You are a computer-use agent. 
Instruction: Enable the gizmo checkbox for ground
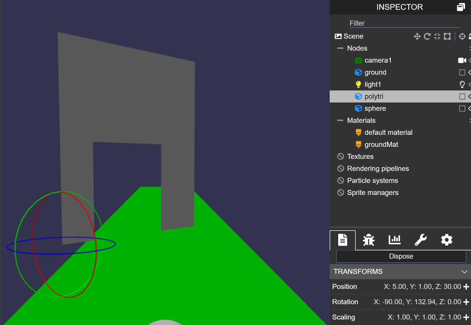coord(462,72)
